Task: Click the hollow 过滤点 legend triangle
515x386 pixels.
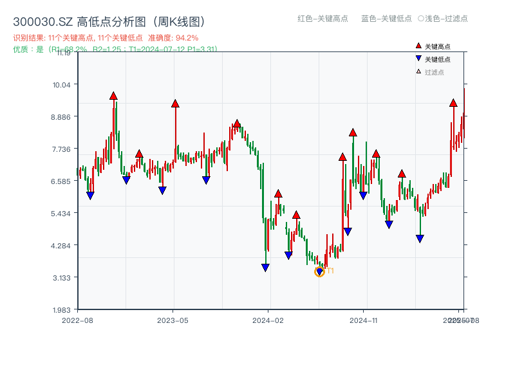Action: tap(418, 71)
